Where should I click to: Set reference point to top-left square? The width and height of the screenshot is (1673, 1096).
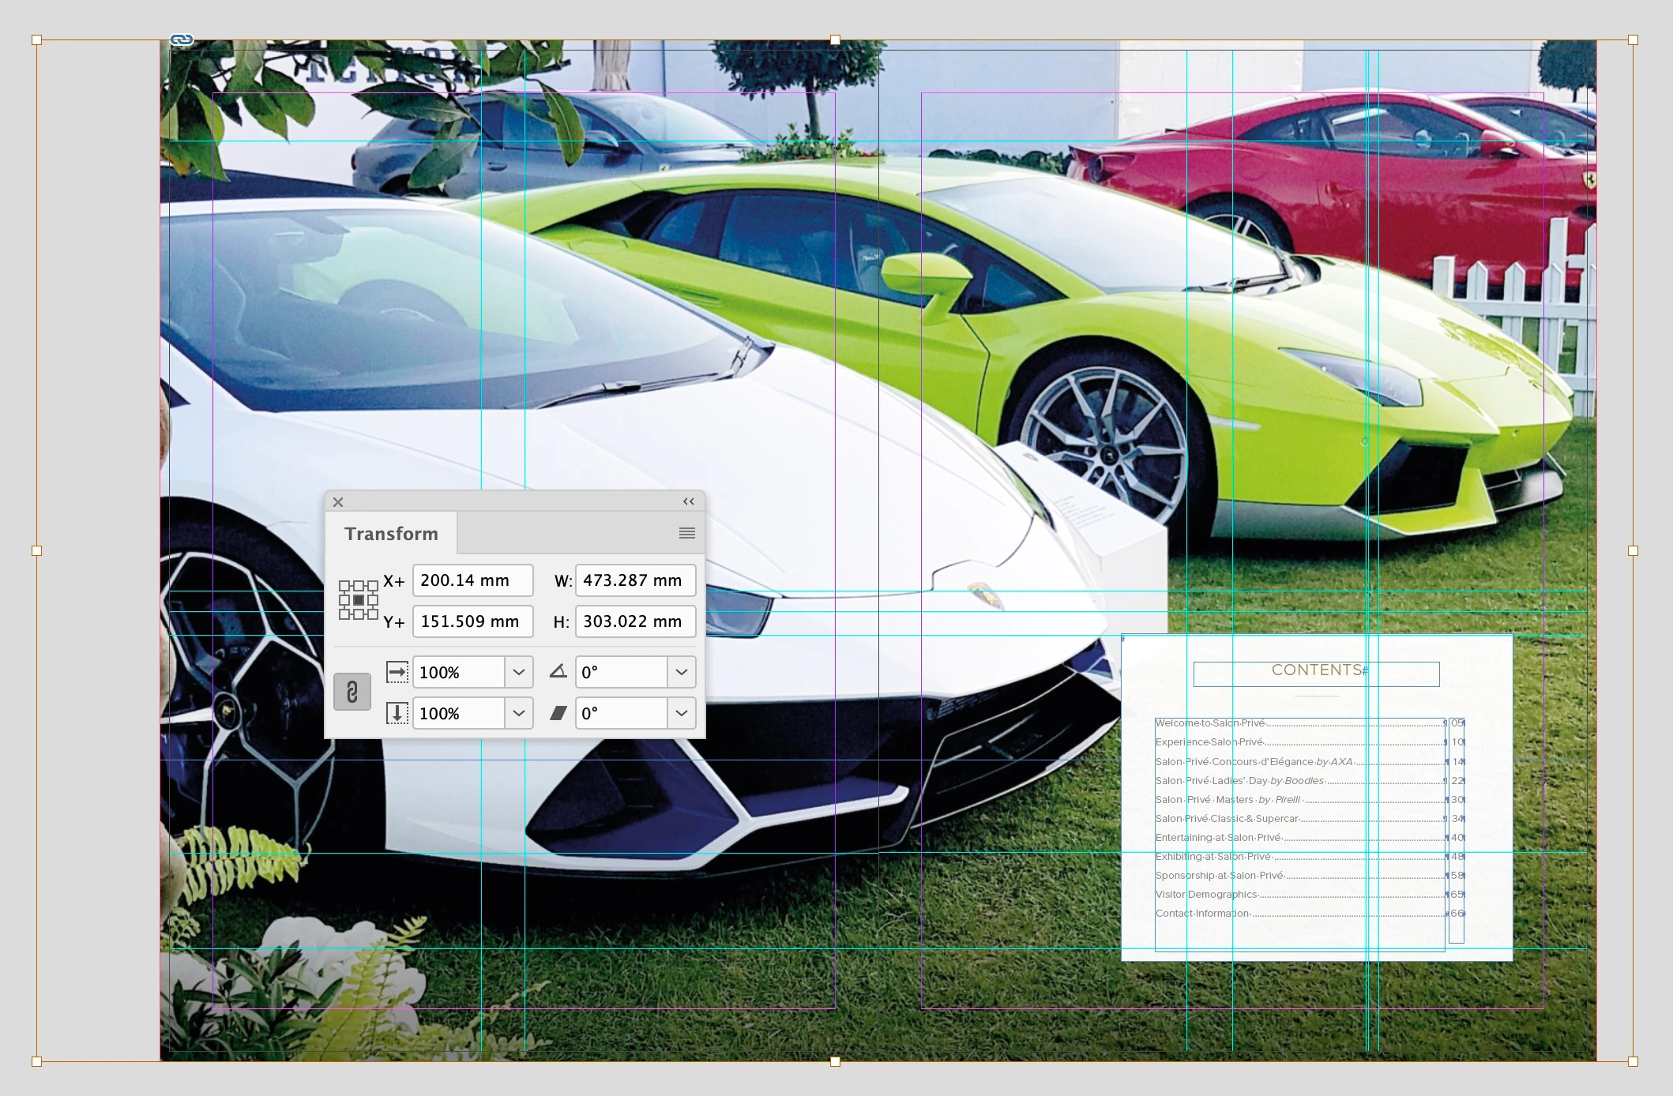(x=344, y=586)
